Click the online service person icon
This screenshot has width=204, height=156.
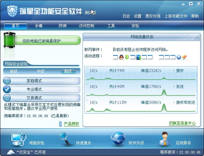[165, 138]
